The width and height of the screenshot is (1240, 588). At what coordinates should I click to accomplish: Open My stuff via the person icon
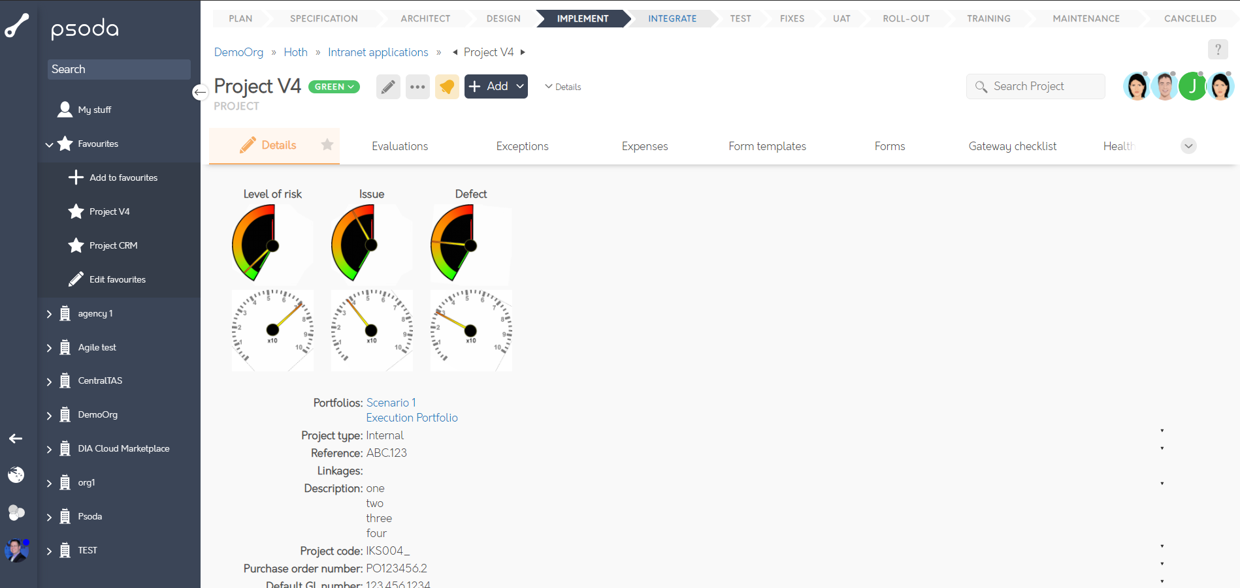click(65, 109)
